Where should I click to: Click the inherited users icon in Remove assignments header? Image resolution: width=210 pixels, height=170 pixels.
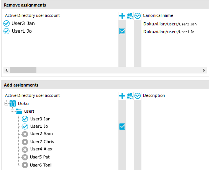(x=130, y=16)
